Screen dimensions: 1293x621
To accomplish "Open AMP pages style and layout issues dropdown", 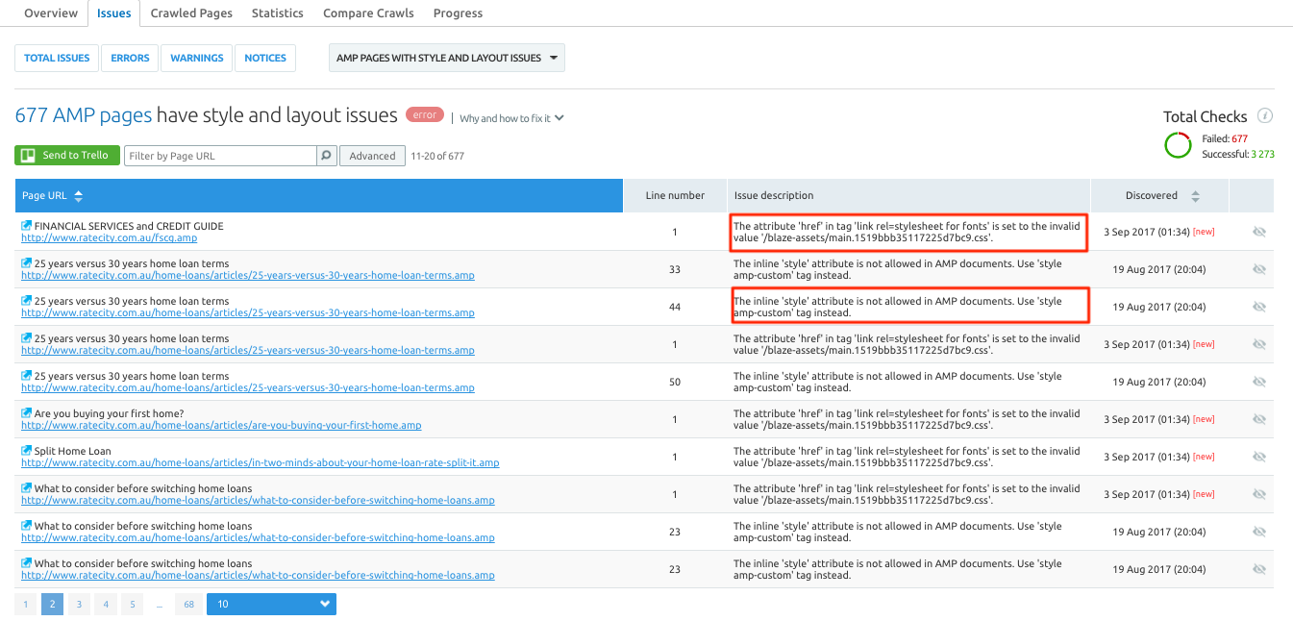I will point(446,58).
